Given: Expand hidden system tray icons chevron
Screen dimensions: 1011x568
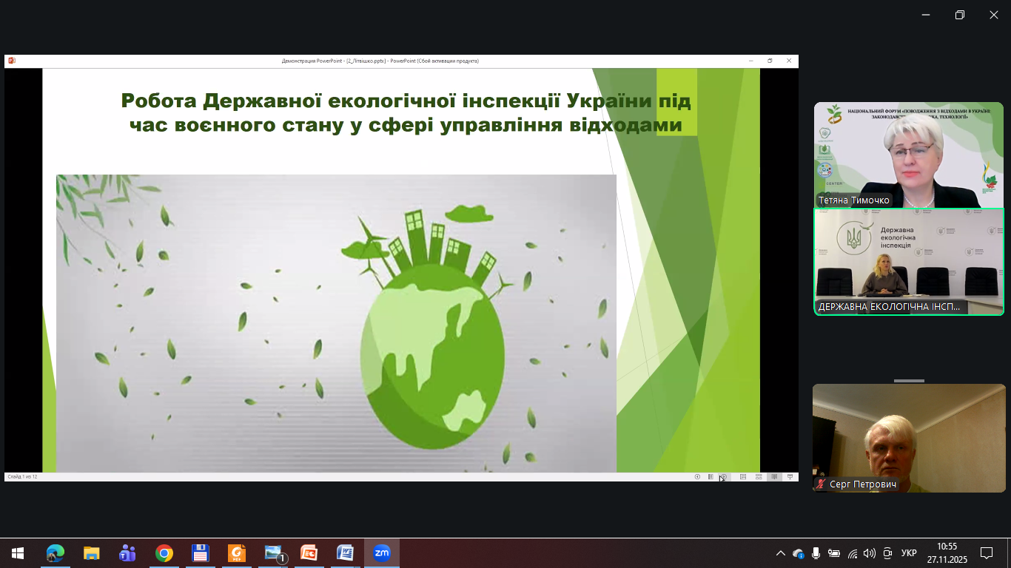Looking at the screenshot, I should (x=780, y=553).
